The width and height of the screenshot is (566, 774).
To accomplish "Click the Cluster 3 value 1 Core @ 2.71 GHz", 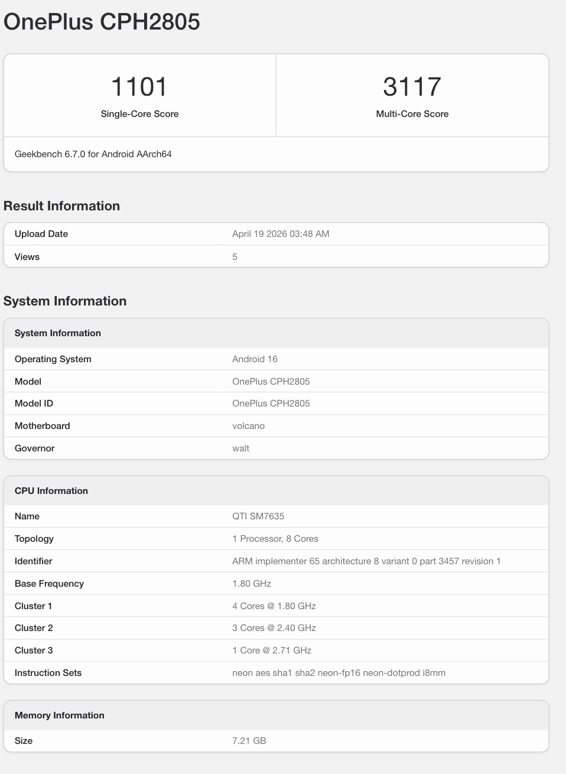I will pos(272,651).
